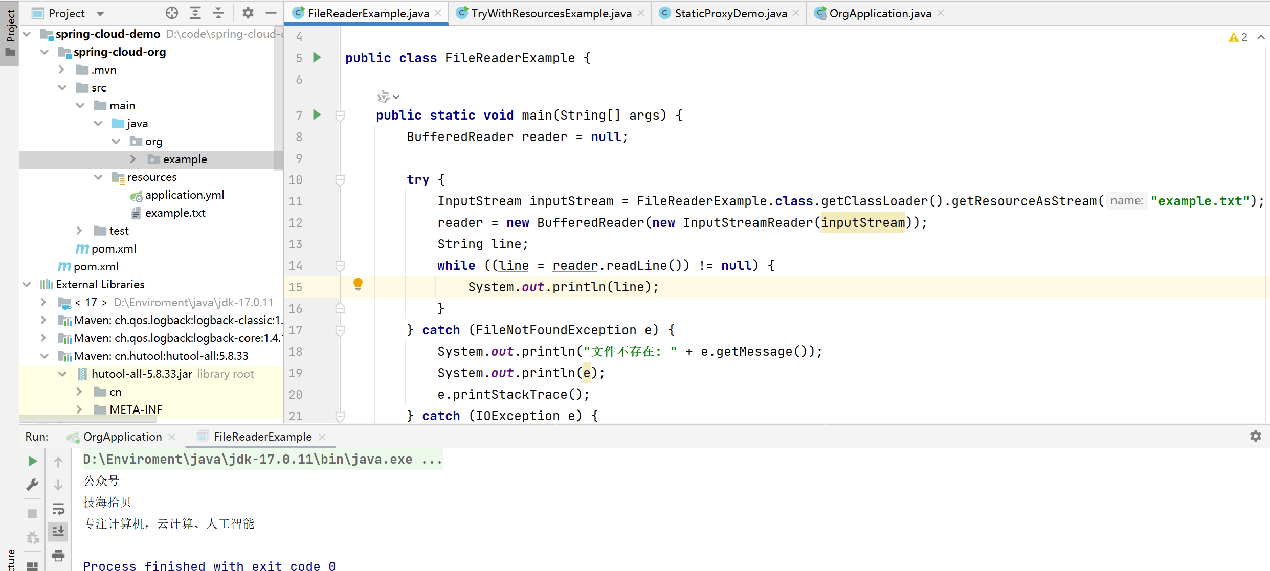This screenshot has width=1270, height=571.
Task: Switch to TryWithResourcesExample.java tab
Action: tap(550, 13)
